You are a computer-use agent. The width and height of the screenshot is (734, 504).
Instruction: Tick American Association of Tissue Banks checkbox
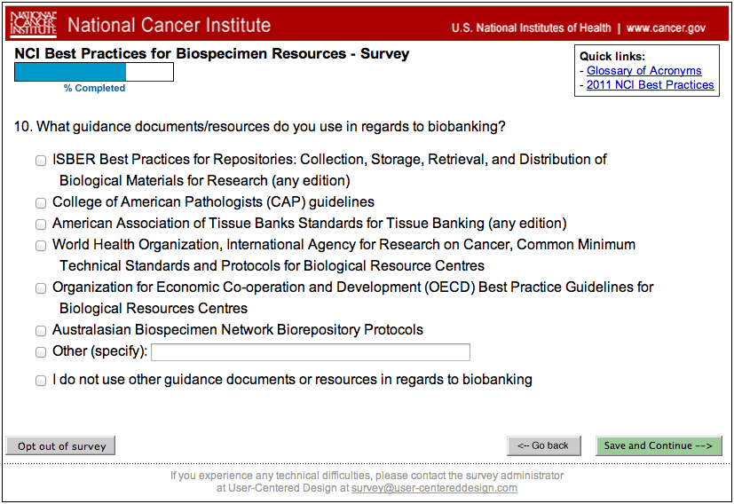click(x=41, y=224)
